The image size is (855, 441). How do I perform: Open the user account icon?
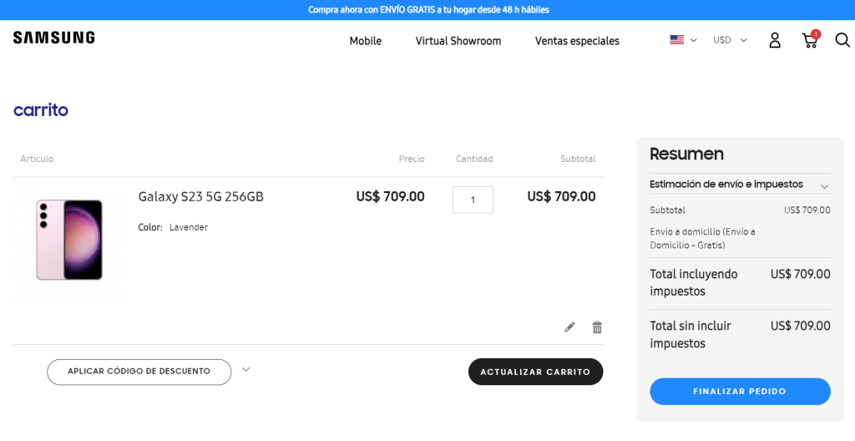point(775,40)
